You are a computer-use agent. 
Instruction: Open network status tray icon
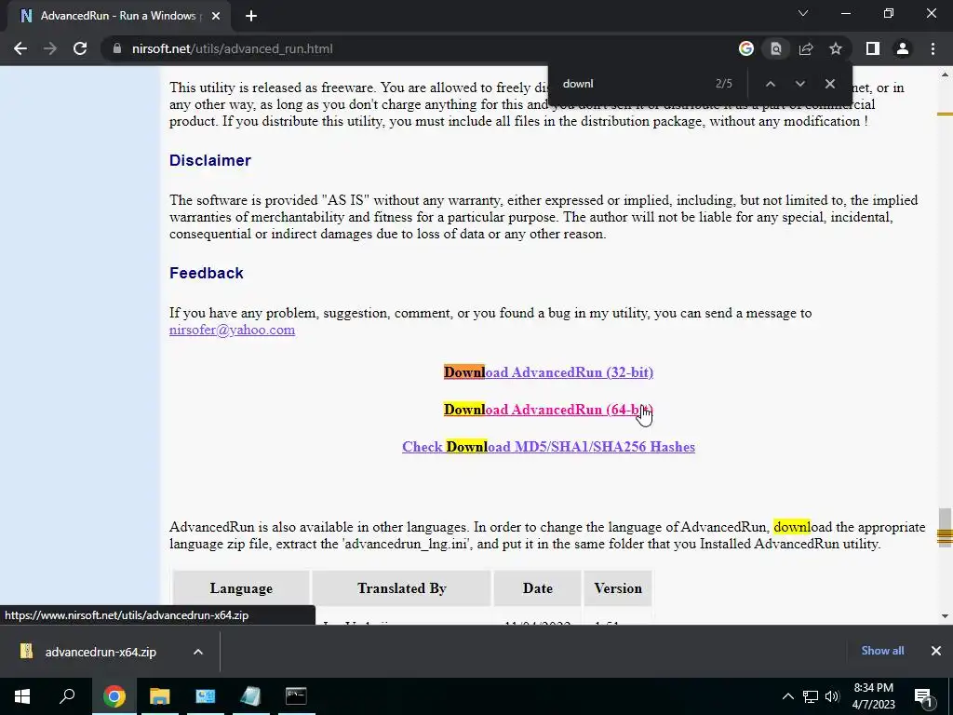[811, 696]
